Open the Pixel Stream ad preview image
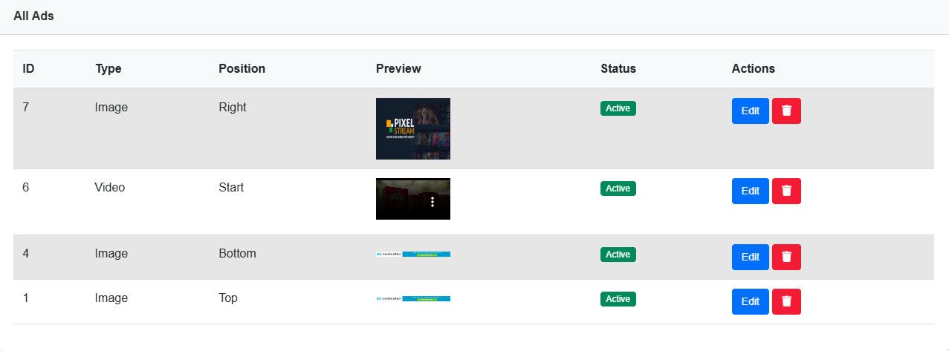This screenshot has height=351, width=949. [412, 128]
